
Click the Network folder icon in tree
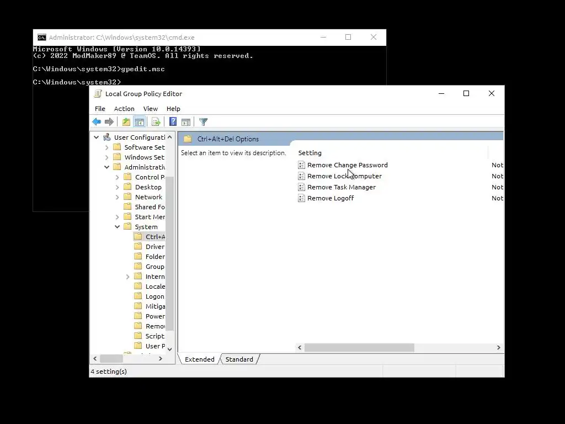tap(127, 197)
